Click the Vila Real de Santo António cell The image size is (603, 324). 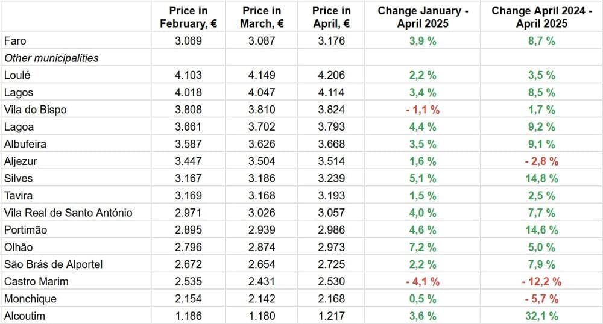[x=68, y=213]
